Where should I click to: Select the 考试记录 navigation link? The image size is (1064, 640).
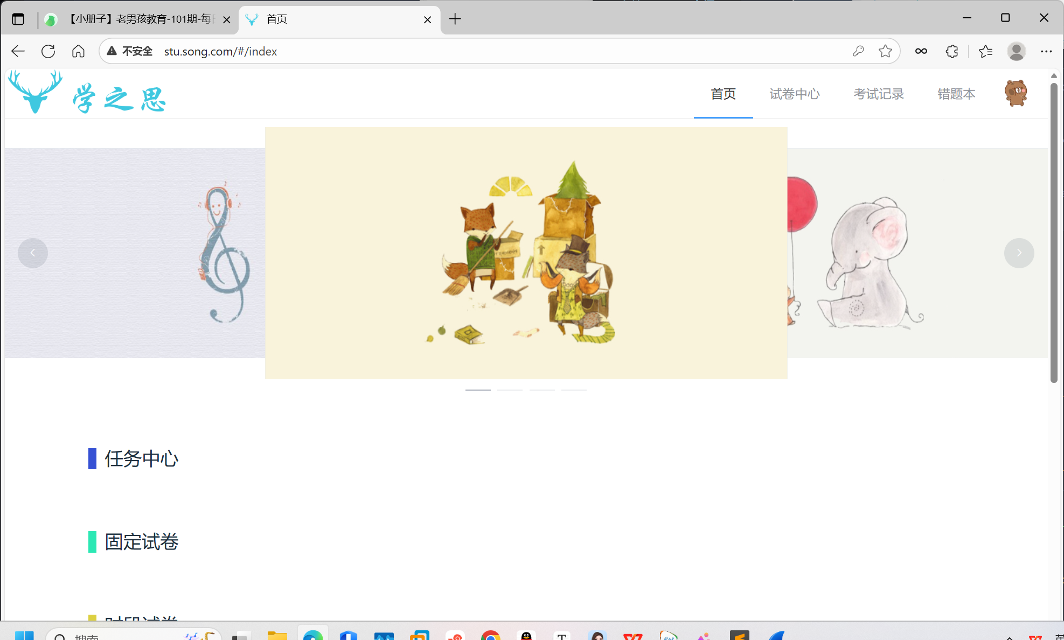878,94
